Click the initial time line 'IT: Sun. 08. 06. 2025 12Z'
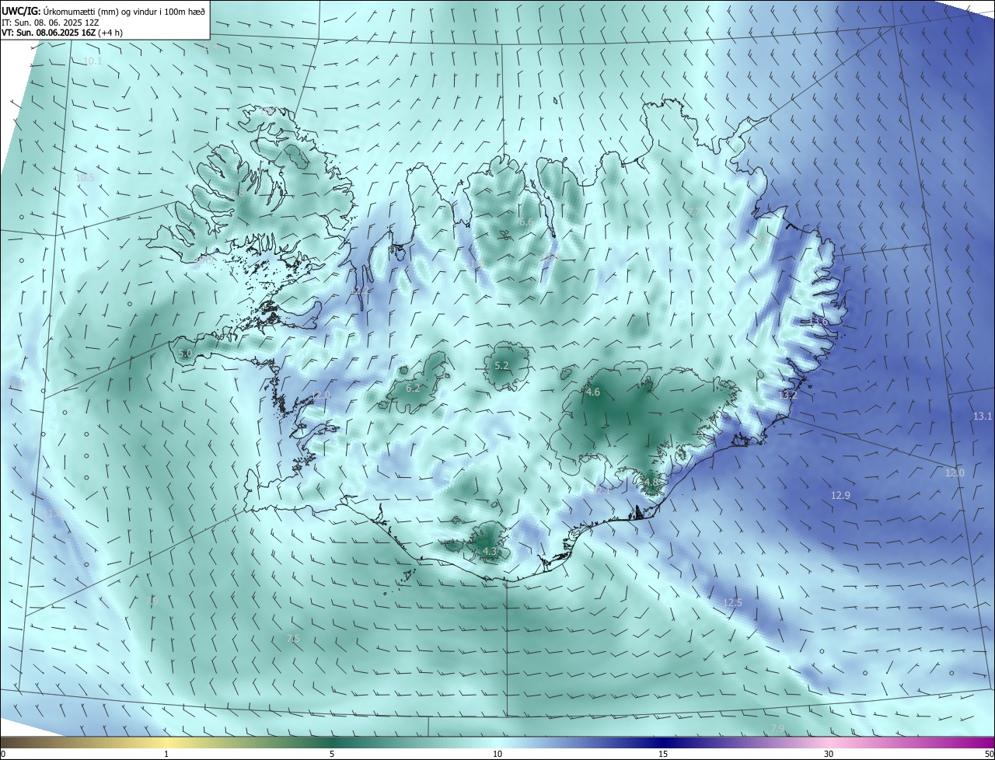Image resolution: width=995 pixels, height=760 pixels. coord(51,22)
